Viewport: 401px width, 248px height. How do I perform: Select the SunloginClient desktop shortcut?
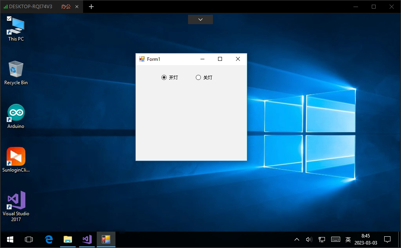click(x=16, y=160)
